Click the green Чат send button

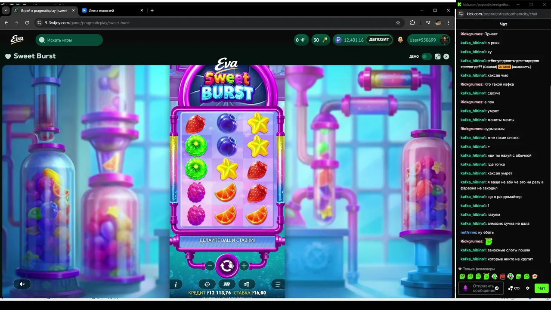coord(542,288)
